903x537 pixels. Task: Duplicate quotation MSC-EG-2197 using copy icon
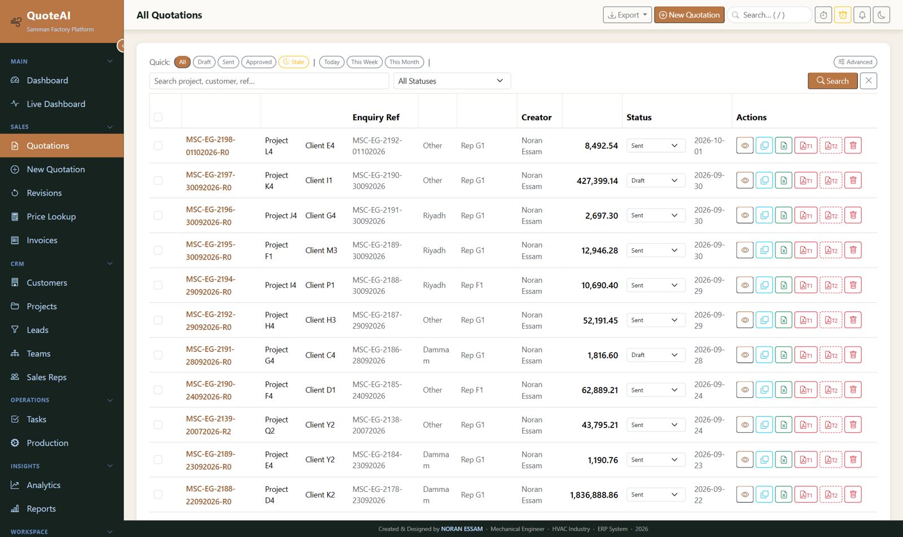click(764, 181)
